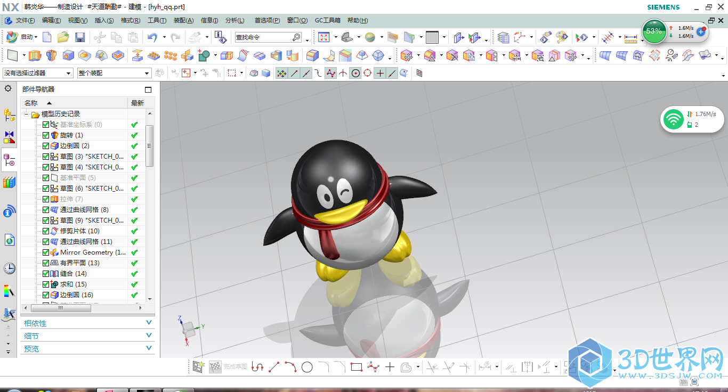The image size is (728, 392).
Task: Click the 启动 start button
Action: coord(21,37)
